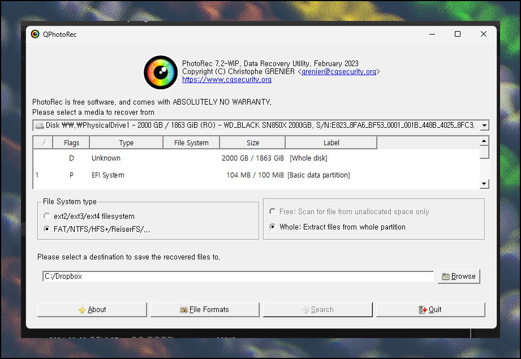Screen dimensions: 521x359
Task: Click the [Whole disk] label cell
Action: click(308, 158)
